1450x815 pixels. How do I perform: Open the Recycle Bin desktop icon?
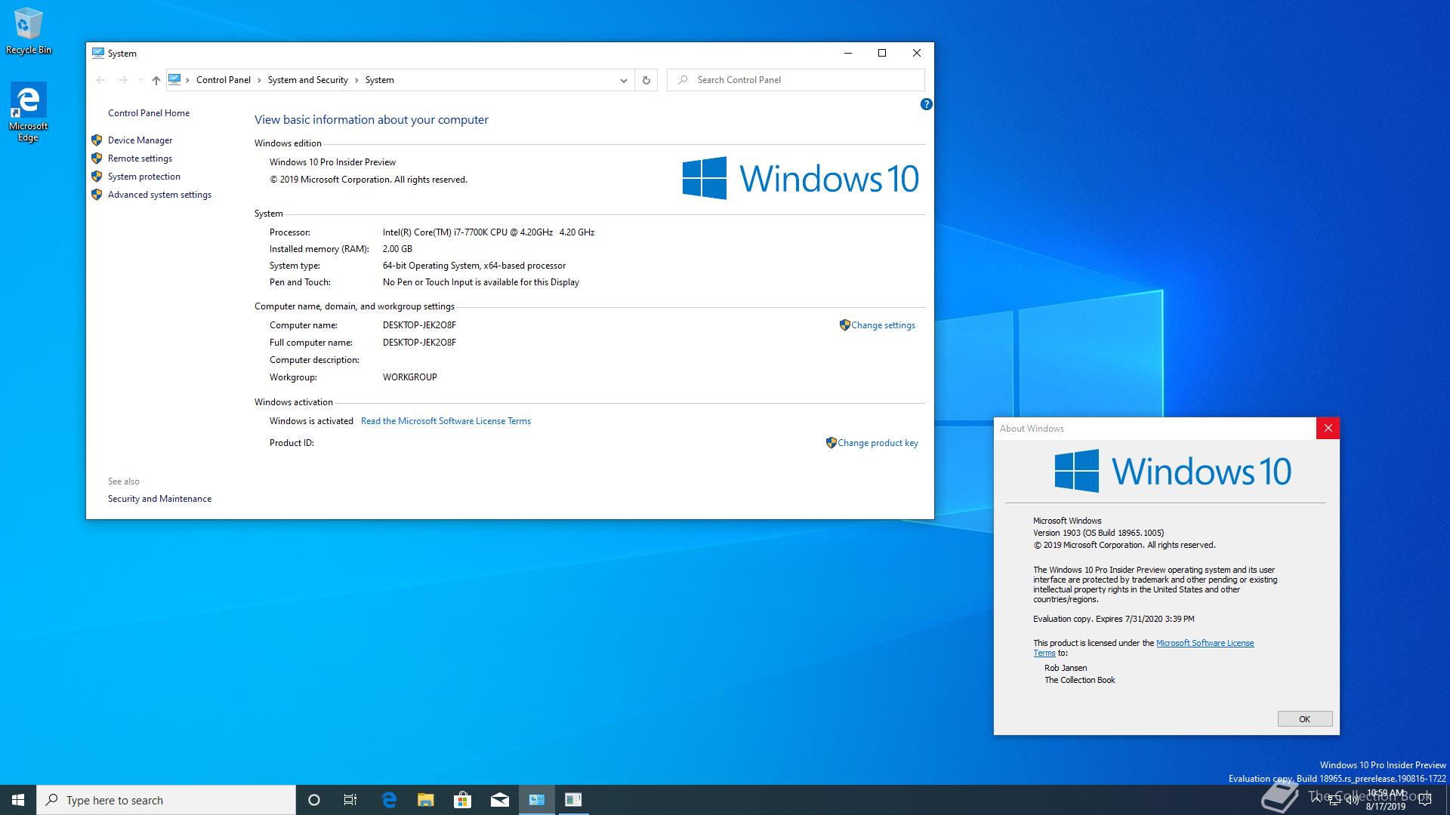coord(28,24)
